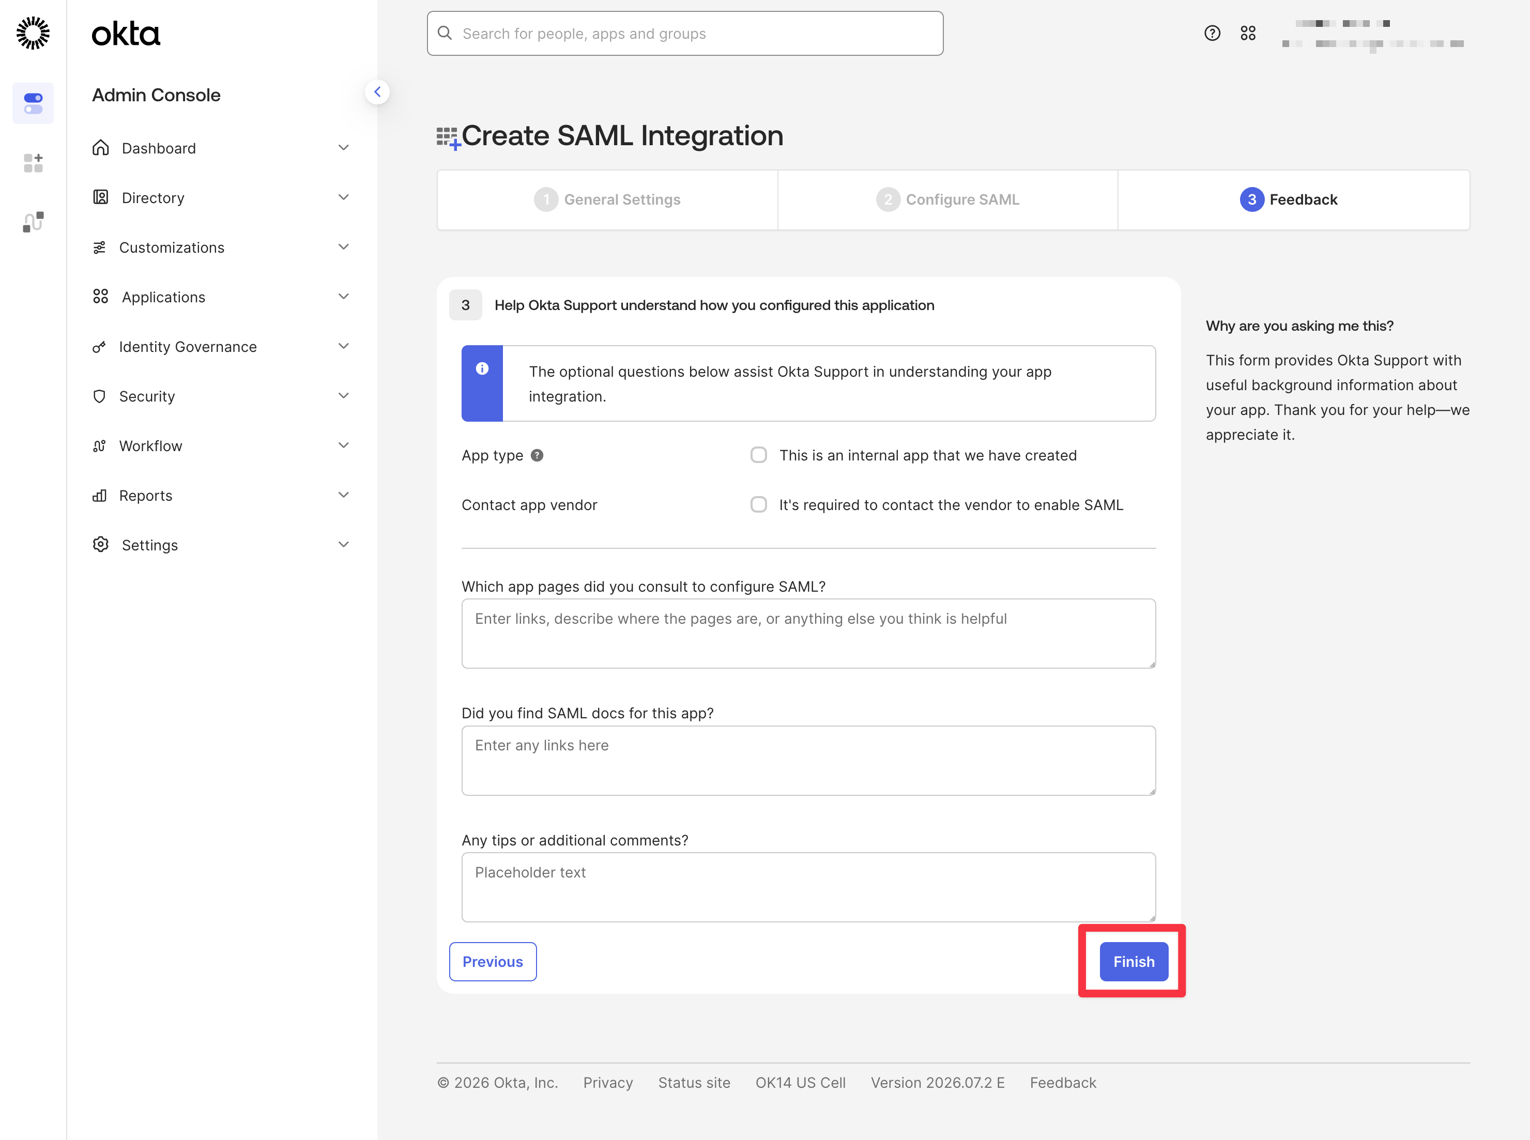
Task: Expand the Reports menu chevron
Action: [x=344, y=496]
